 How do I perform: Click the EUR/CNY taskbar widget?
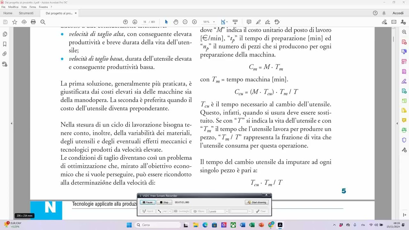pyautogui.click(x=13, y=225)
